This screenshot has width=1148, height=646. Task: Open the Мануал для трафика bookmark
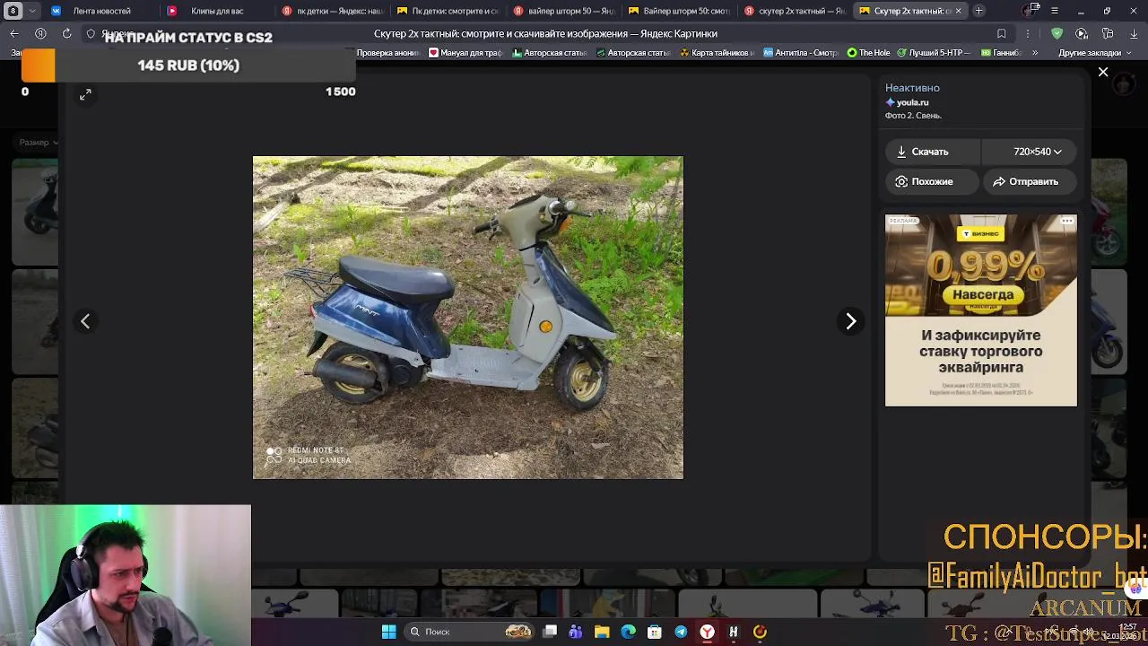click(465, 53)
